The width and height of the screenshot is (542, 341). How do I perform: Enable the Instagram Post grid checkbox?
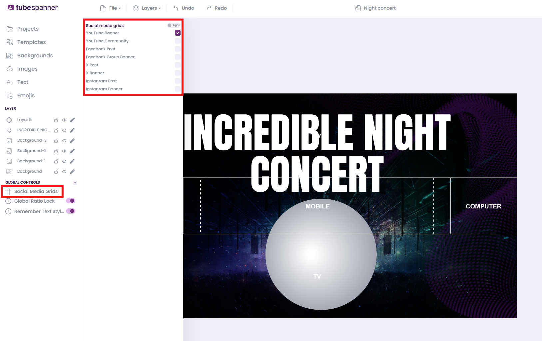(x=178, y=81)
